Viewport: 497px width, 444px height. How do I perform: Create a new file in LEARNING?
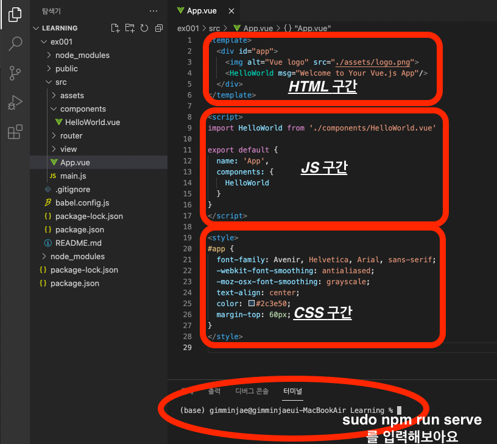coord(115,28)
